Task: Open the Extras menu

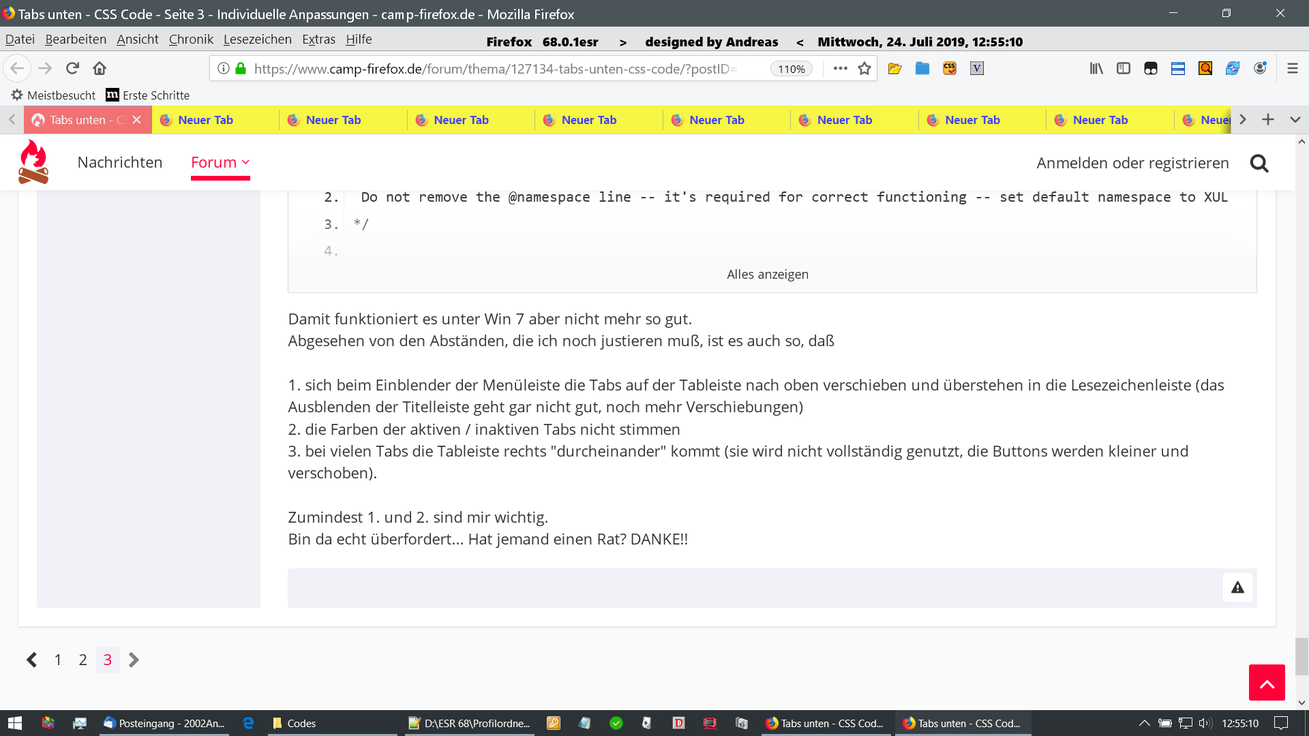Action: [318, 39]
